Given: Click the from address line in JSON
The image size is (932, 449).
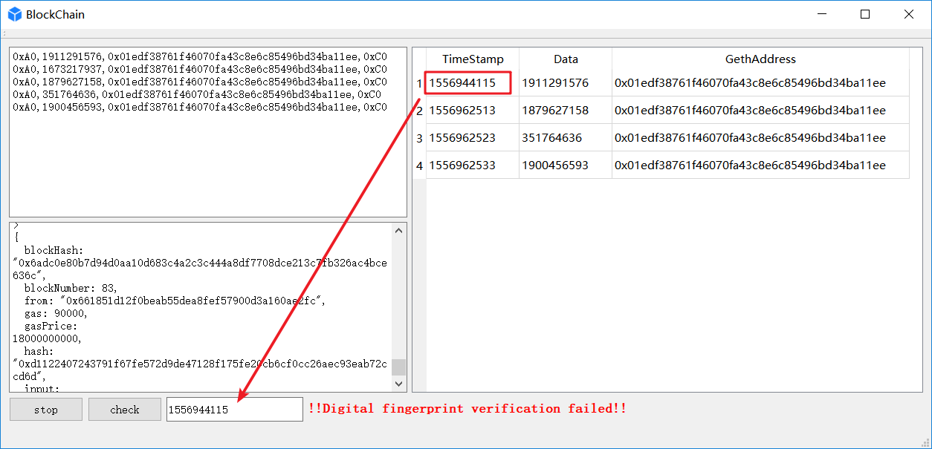Looking at the screenshot, I should pos(175,301).
